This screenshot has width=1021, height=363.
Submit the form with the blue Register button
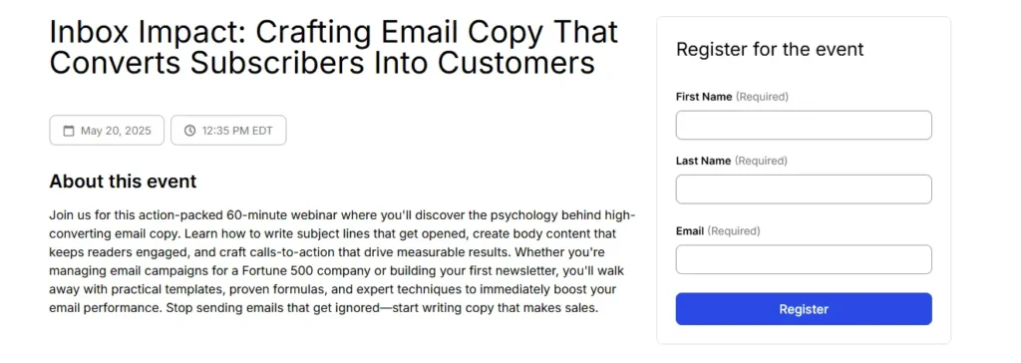tap(804, 309)
